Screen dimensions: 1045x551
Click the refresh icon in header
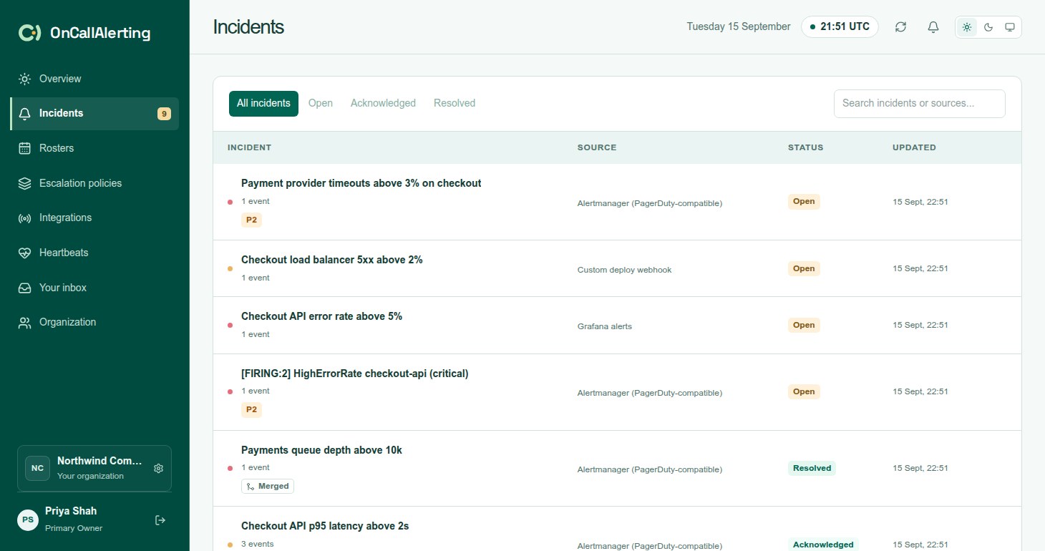(900, 27)
